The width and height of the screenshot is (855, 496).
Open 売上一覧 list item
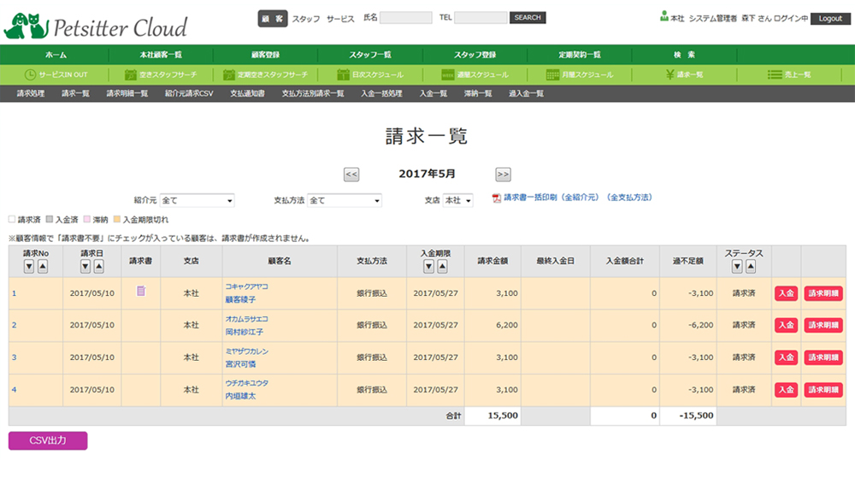[789, 74]
